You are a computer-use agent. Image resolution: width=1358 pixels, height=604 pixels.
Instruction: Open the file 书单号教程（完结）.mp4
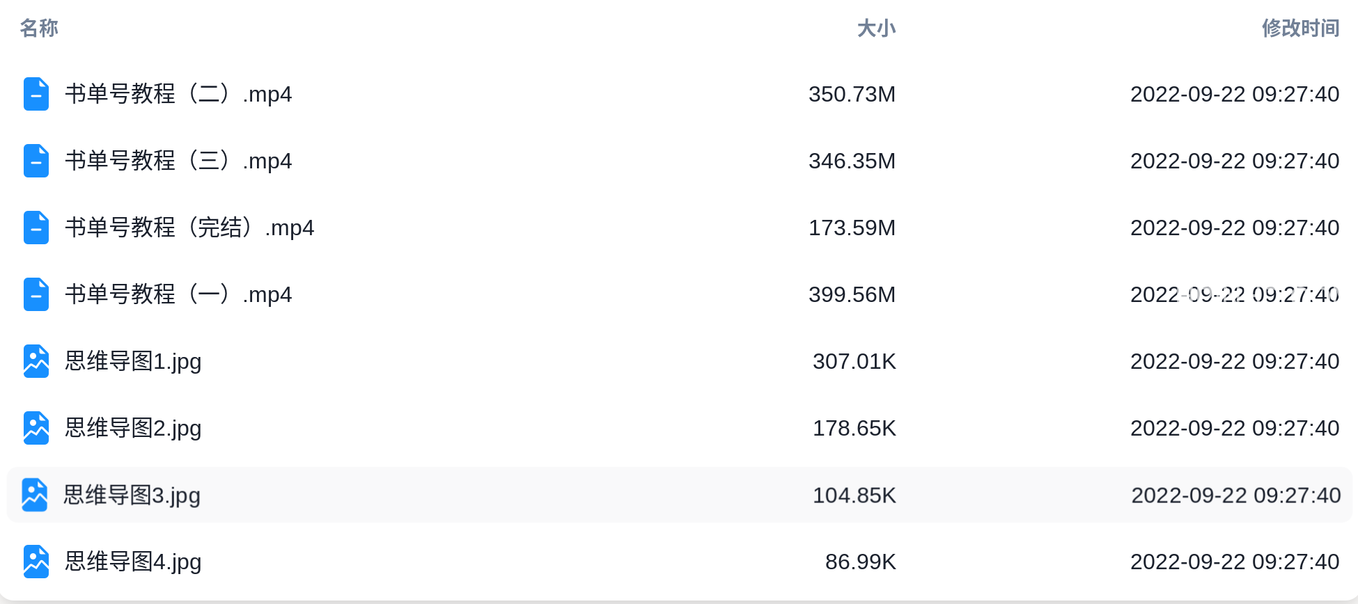189,228
